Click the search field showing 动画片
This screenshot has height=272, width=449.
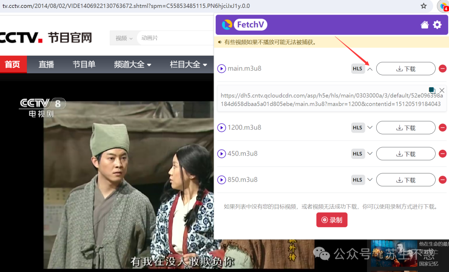click(x=175, y=38)
